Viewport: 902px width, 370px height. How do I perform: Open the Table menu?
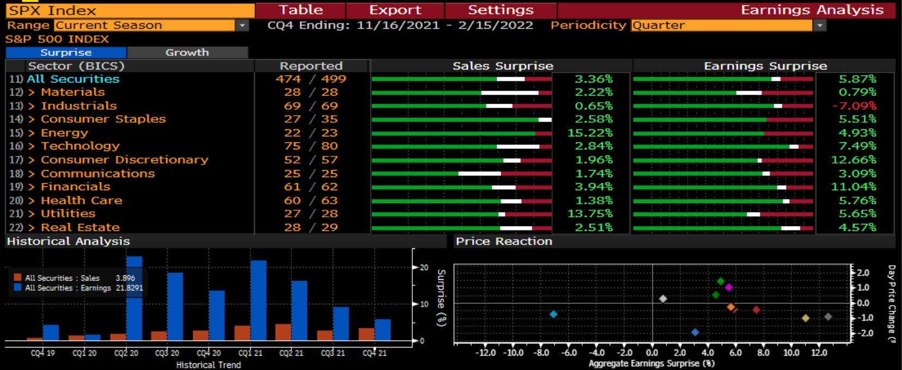(x=301, y=10)
